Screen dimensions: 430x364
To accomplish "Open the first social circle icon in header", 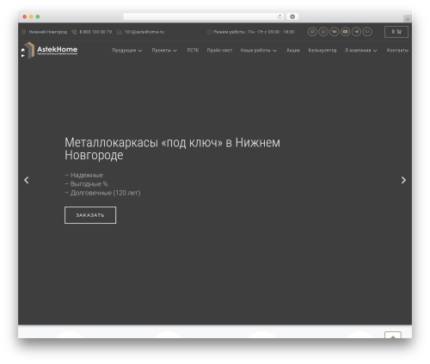I will tap(312, 32).
